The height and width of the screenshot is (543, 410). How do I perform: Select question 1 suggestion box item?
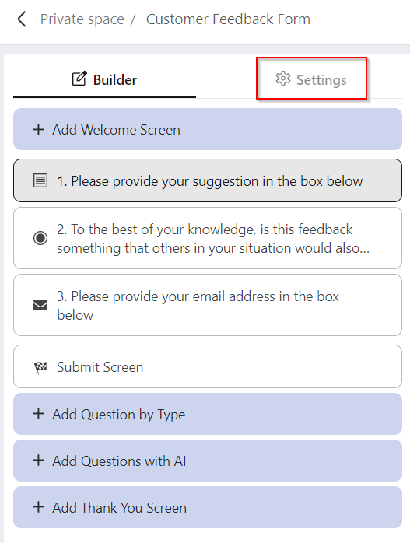208,180
